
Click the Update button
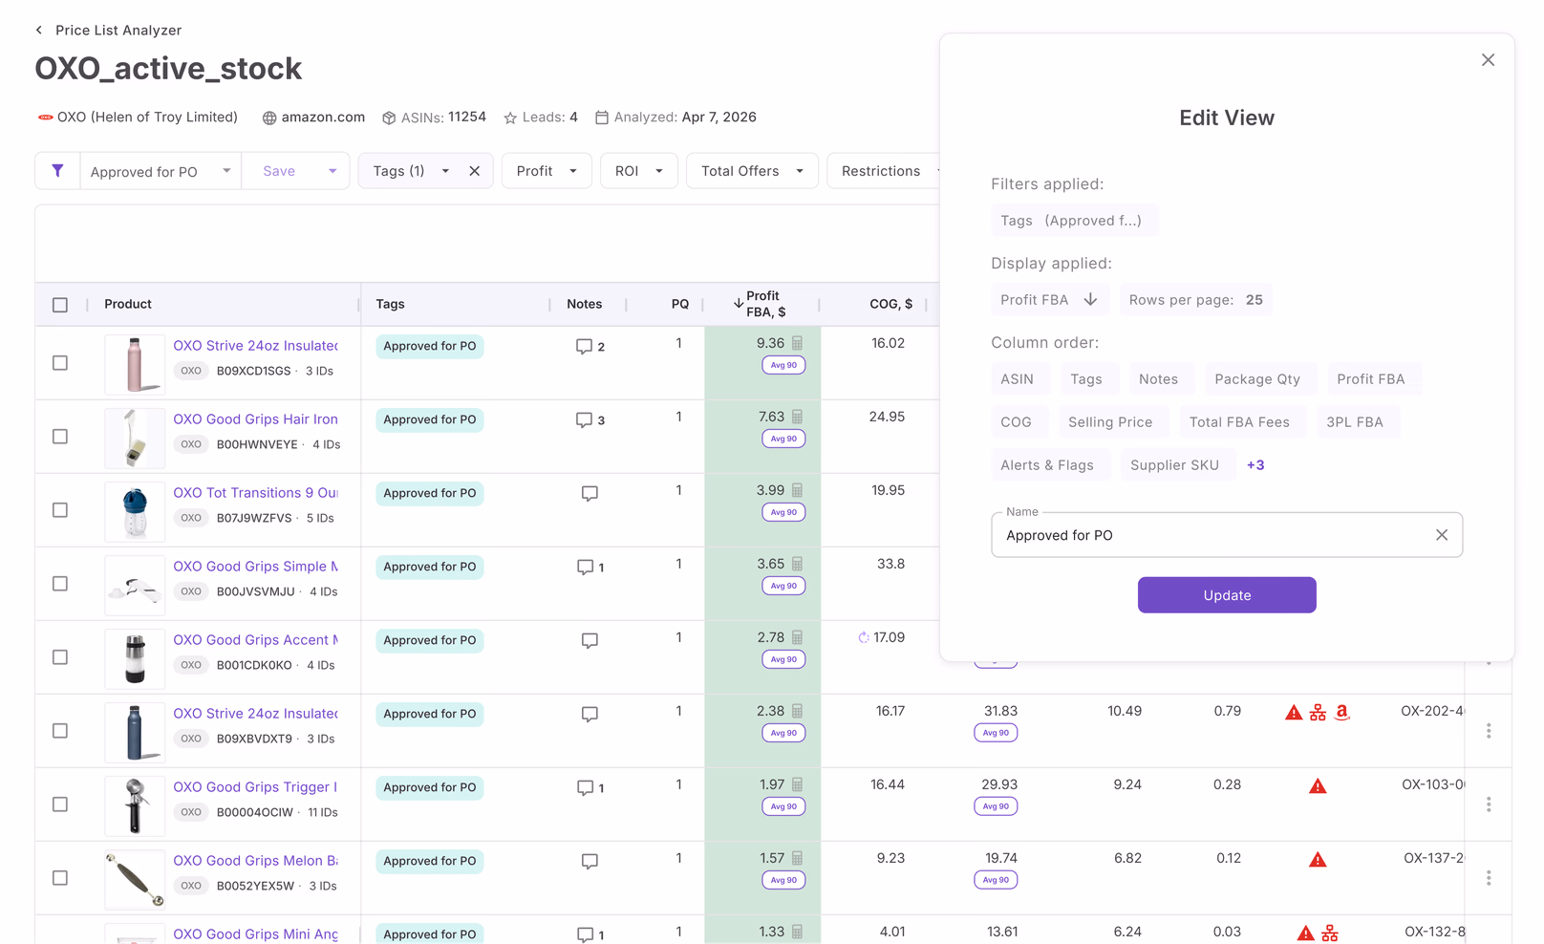(x=1227, y=595)
